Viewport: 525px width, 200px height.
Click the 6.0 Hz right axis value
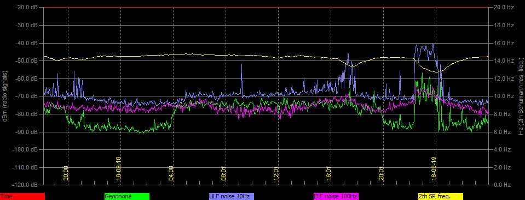pos(502,132)
